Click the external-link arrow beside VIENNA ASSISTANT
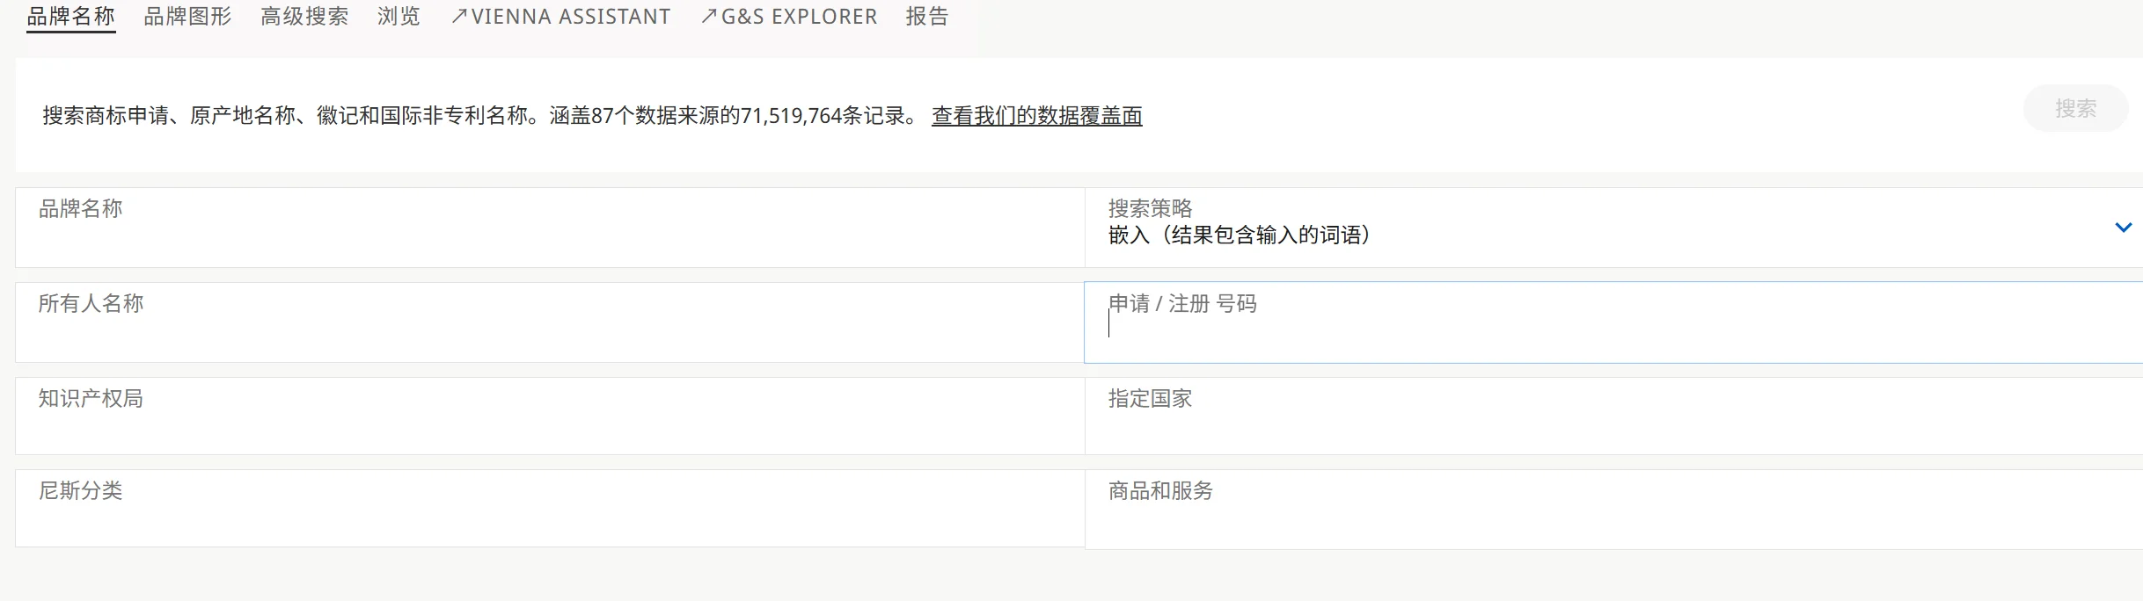2143x601 pixels. point(458,17)
